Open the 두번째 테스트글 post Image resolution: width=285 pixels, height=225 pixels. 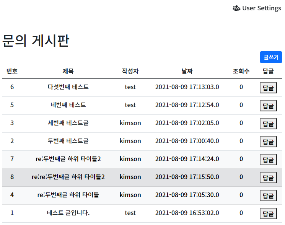[x=68, y=141]
